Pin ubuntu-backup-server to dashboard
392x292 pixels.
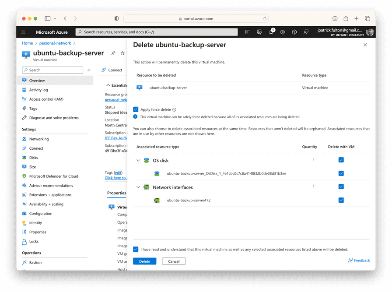click(113, 53)
